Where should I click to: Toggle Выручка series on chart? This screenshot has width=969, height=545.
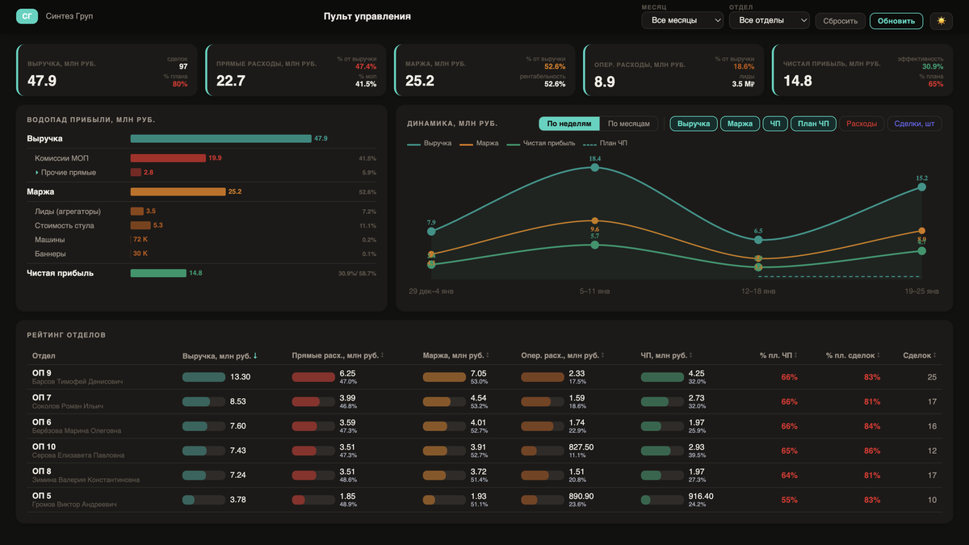[x=694, y=124]
